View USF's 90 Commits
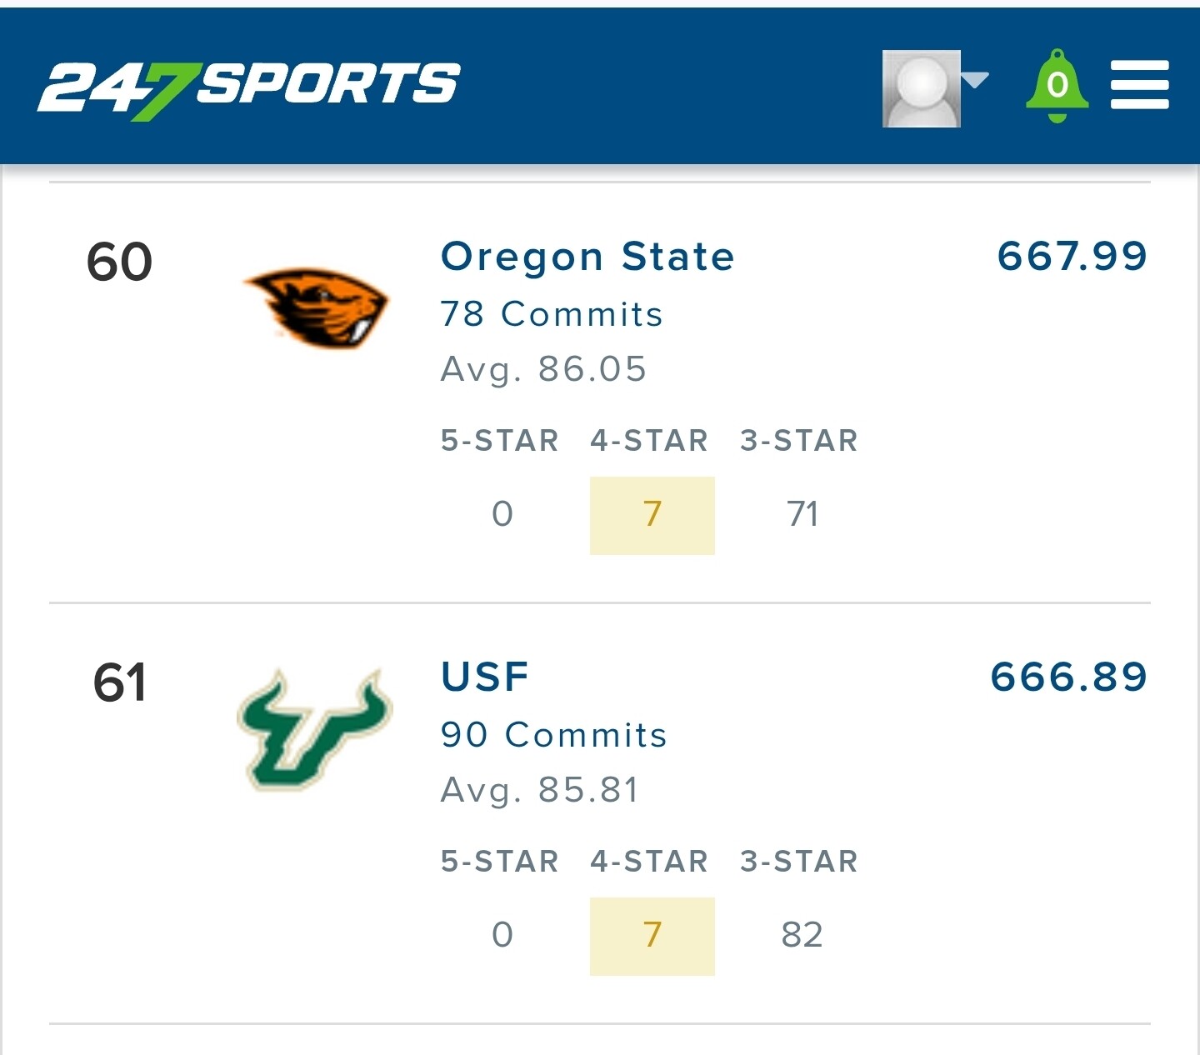The width and height of the screenshot is (1200, 1055). click(554, 735)
